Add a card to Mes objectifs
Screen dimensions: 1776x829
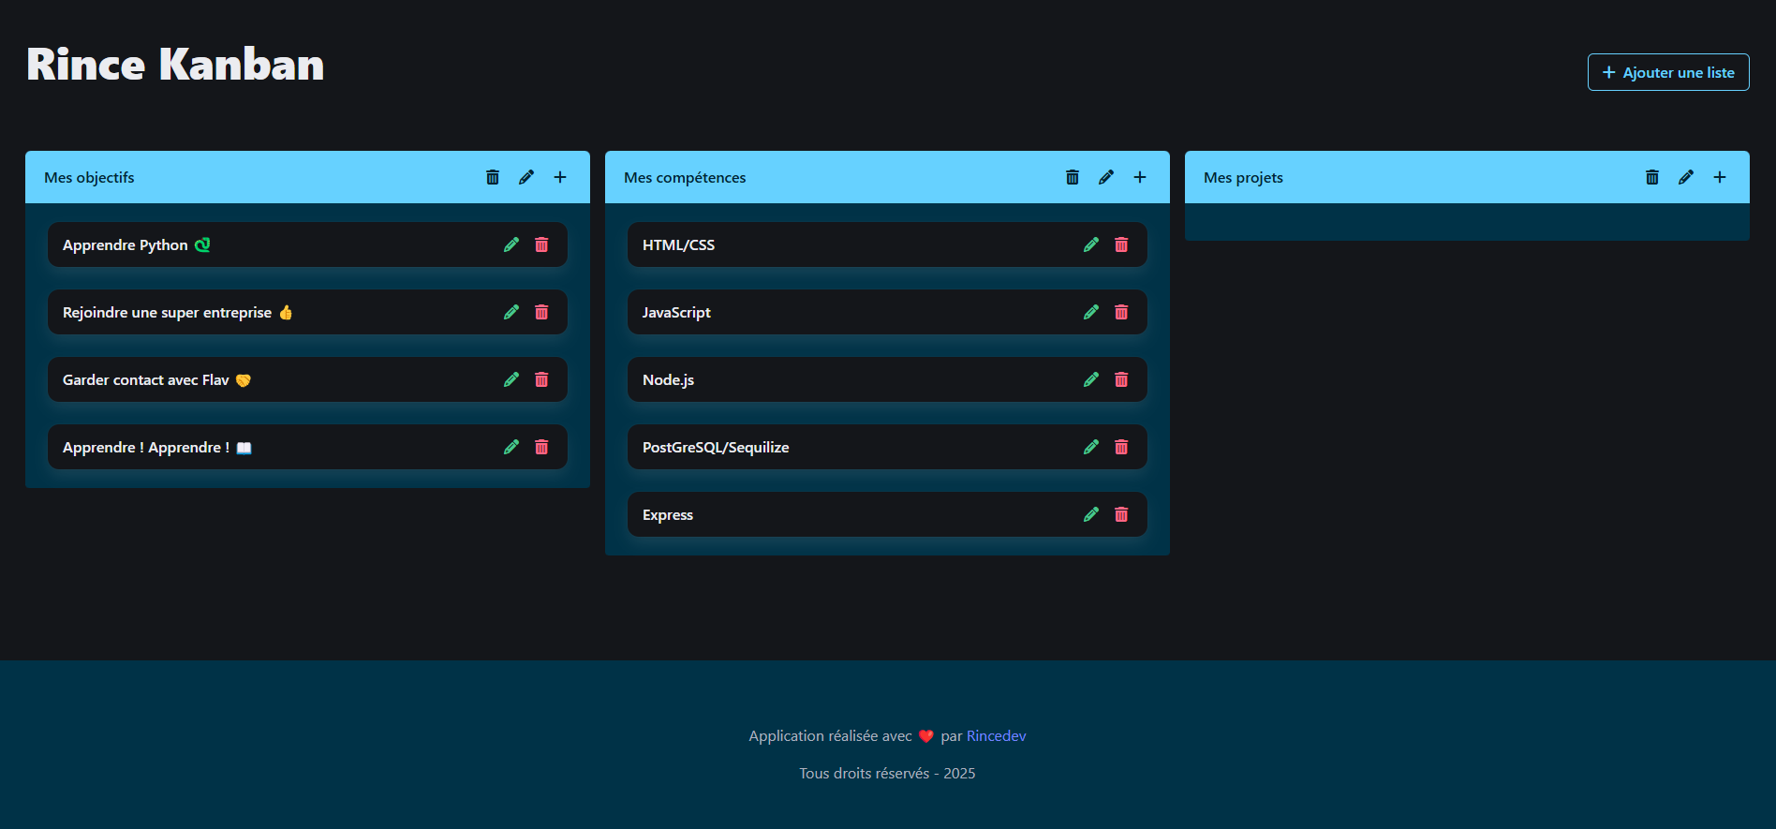(560, 177)
